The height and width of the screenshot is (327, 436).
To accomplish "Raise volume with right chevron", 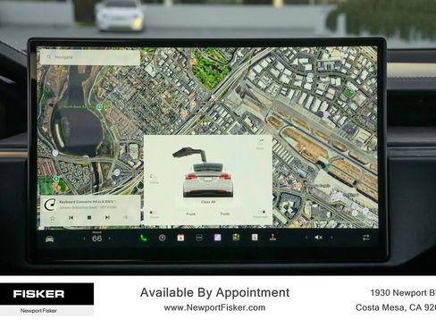I will tap(331, 238).
